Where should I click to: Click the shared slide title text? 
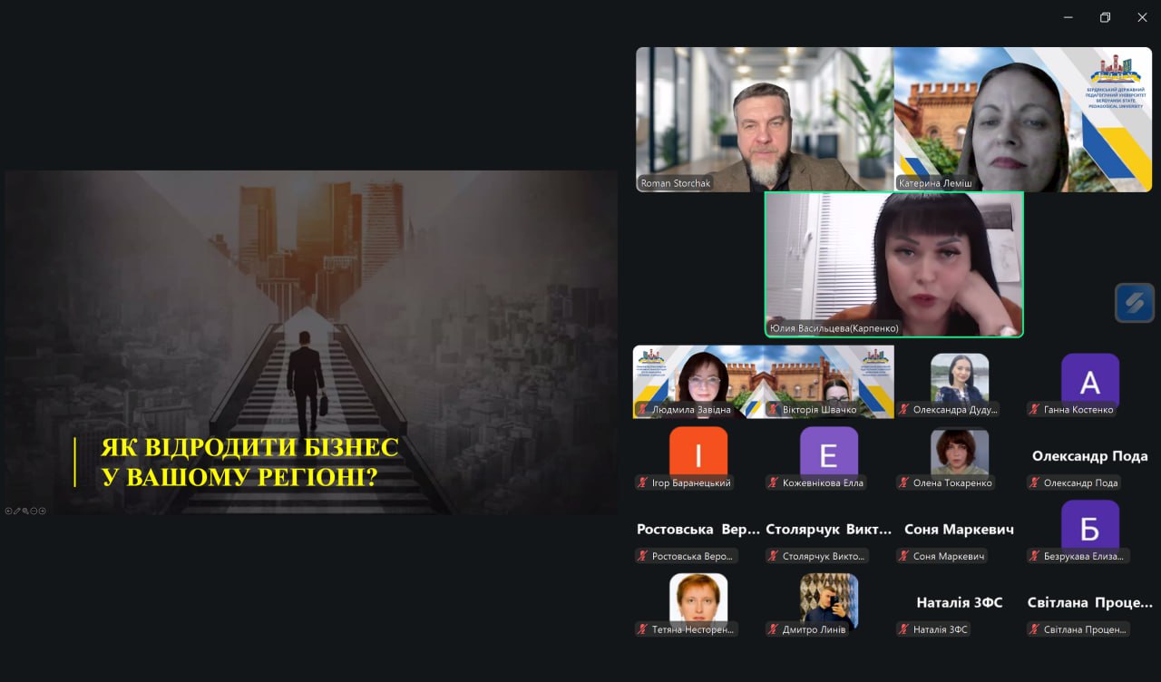coord(249,462)
